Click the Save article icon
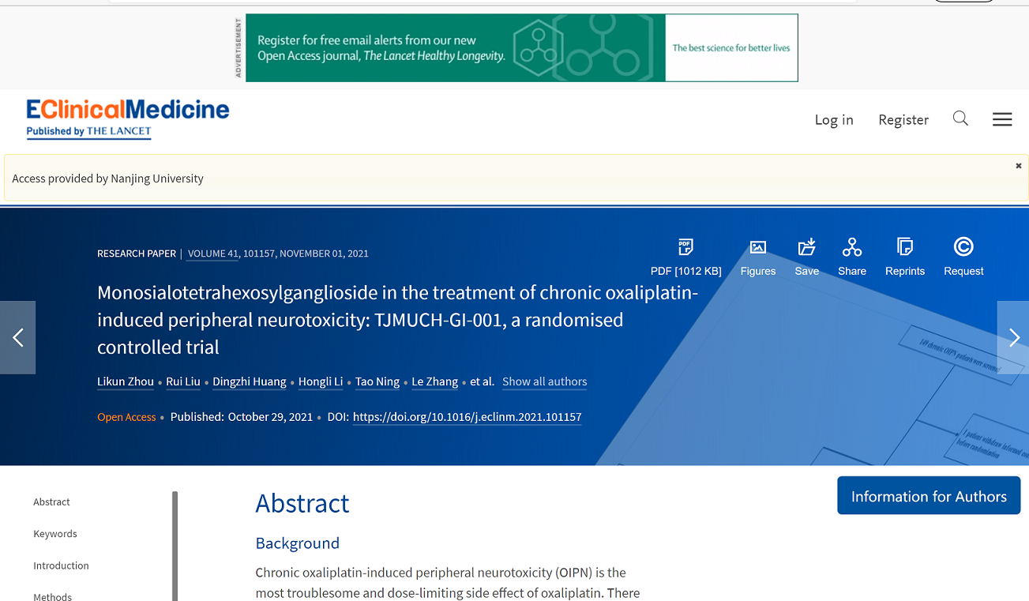The width and height of the screenshot is (1029, 601). pyautogui.click(x=806, y=257)
